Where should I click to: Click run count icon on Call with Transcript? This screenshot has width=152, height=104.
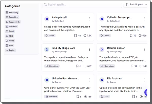[x=140, y=36]
